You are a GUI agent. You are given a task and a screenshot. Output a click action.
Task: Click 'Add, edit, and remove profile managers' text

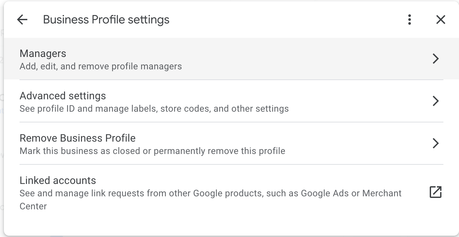[101, 66]
